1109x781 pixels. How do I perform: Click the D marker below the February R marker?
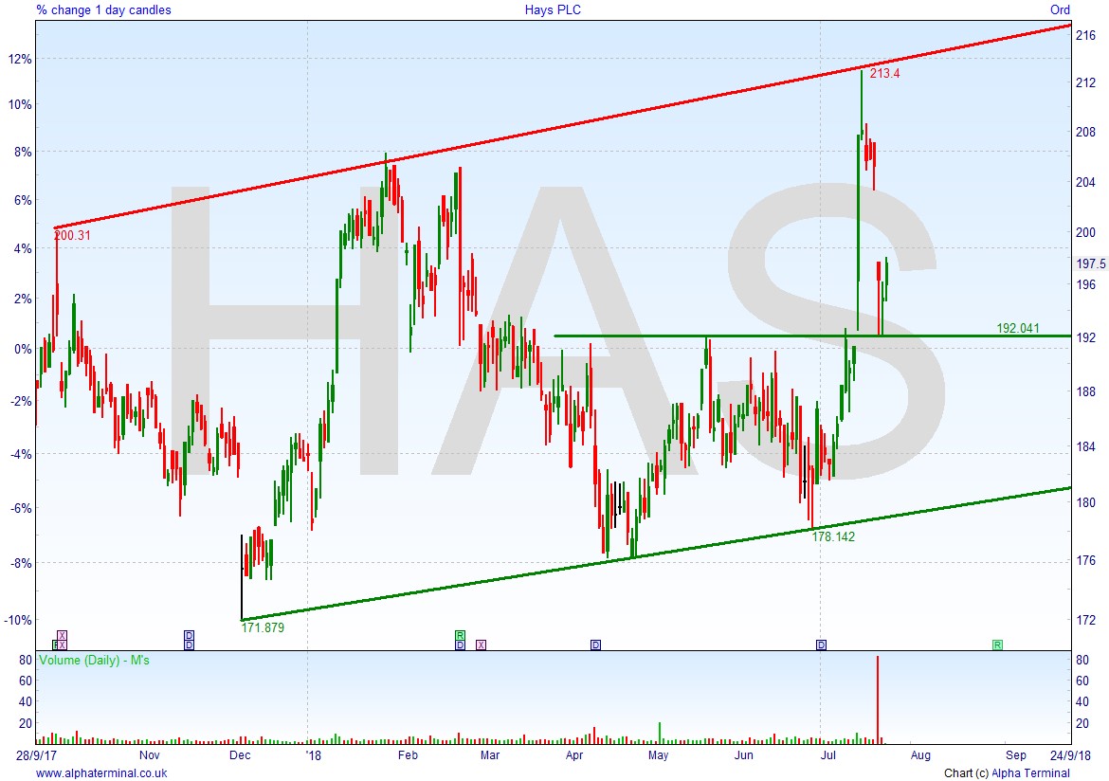tap(460, 645)
